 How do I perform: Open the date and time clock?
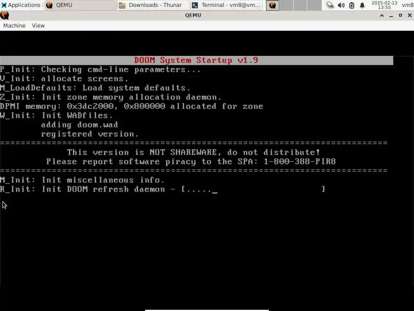click(384, 5)
